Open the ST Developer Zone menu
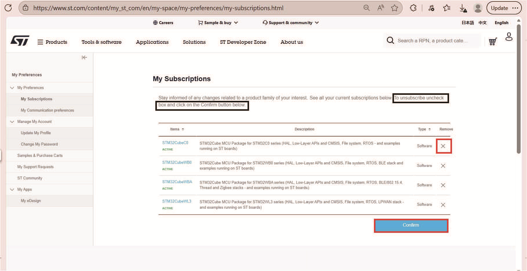 (243, 42)
